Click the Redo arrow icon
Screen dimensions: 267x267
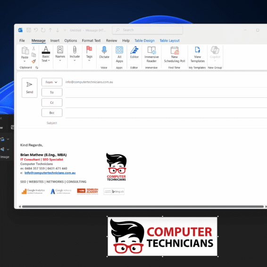(x=43, y=30)
